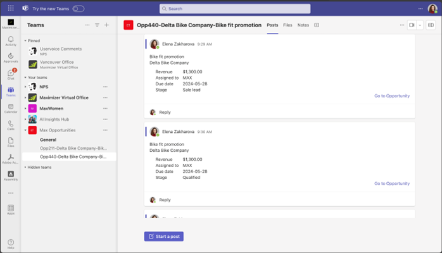This screenshot has width=442, height=253.
Task: Reply to the 9:29 AM post
Action: (x=165, y=113)
